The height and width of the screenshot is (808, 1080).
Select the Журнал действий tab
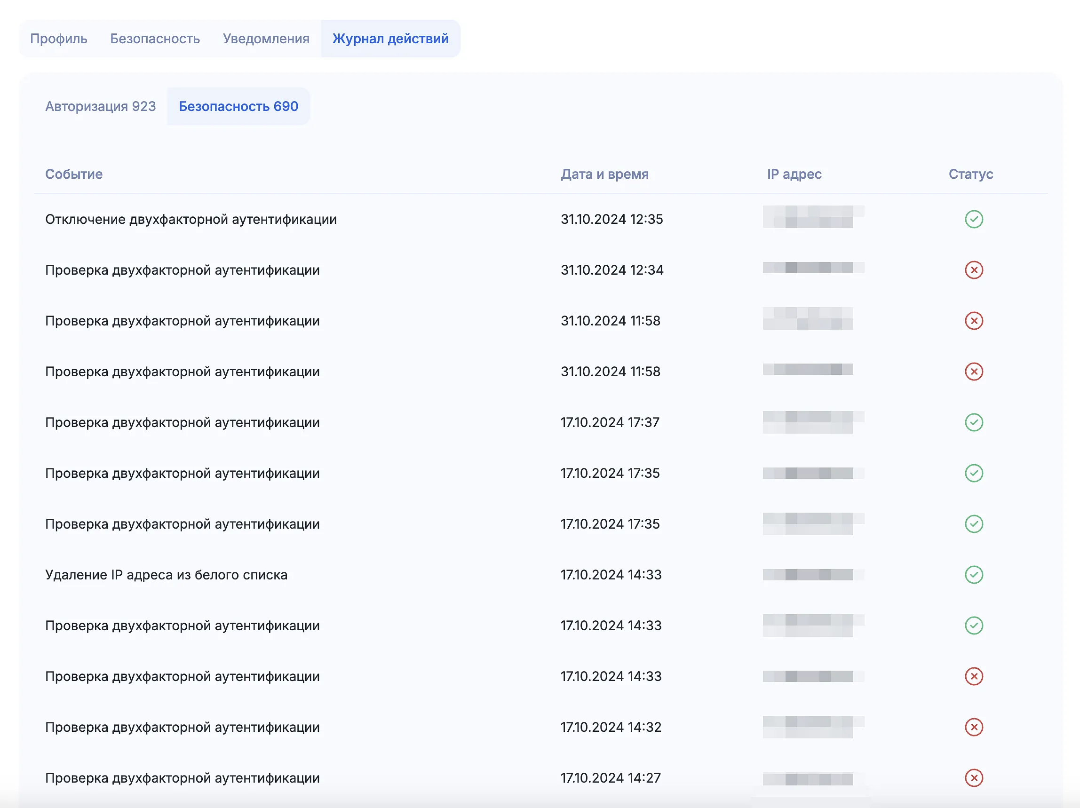click(x=390, y=39)
